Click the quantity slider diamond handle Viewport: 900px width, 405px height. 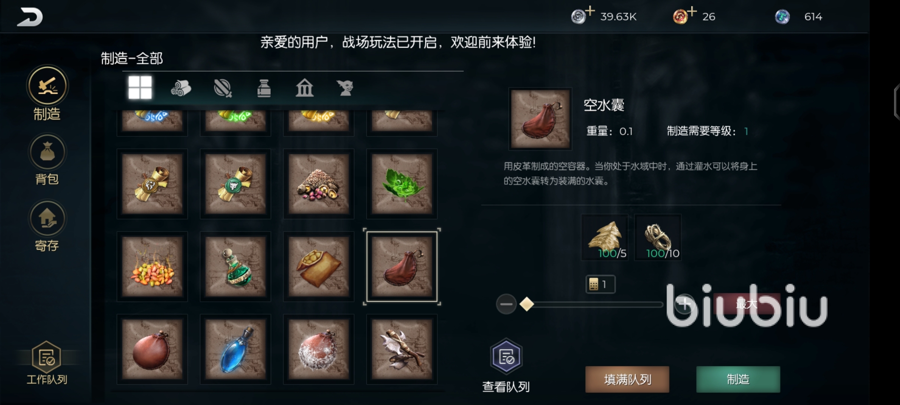527,304
